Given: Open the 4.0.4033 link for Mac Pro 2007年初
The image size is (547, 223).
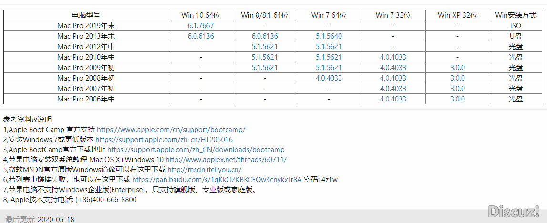Looking at the screenshot, I should [x=393, y=89].
